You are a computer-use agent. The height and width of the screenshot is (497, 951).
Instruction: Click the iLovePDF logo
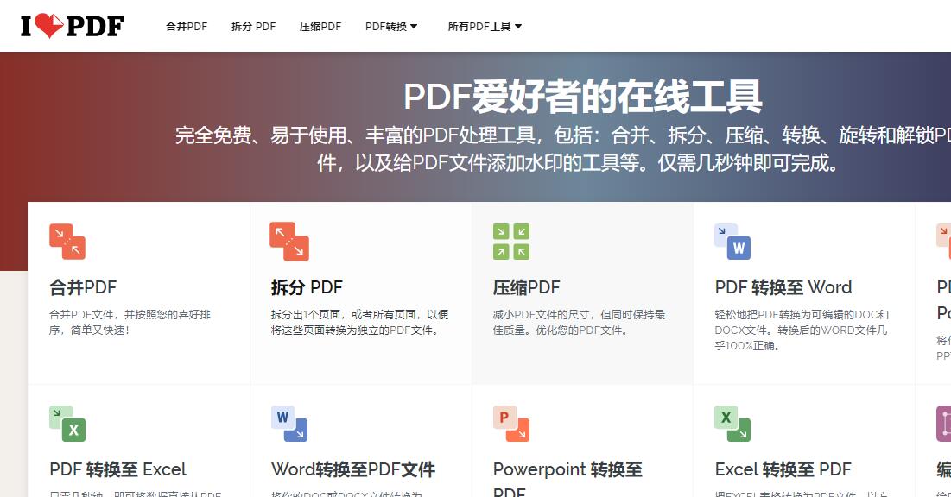pos(73,26)
